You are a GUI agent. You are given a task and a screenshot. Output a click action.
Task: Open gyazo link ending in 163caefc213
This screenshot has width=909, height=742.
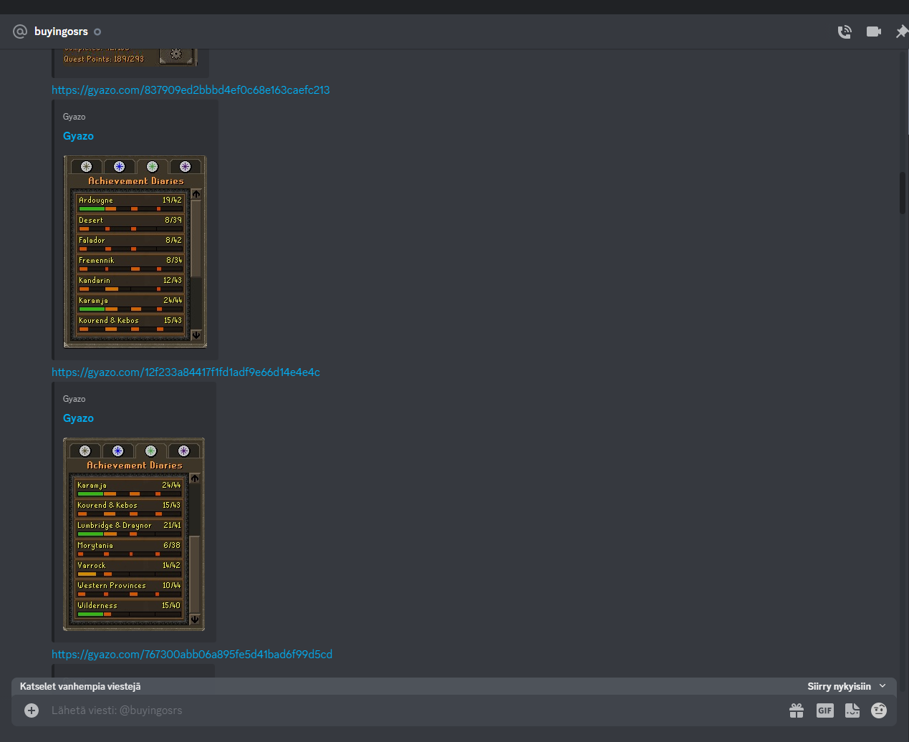pyautogui.click(x=191, y=90)
